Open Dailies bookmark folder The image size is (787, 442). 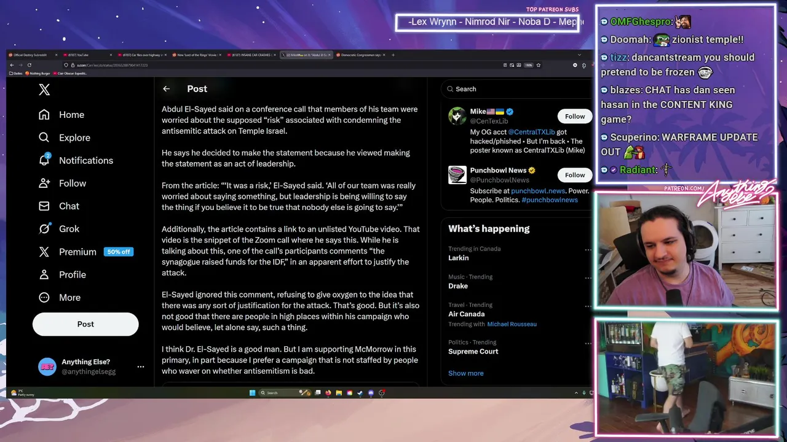pos(16,73)
